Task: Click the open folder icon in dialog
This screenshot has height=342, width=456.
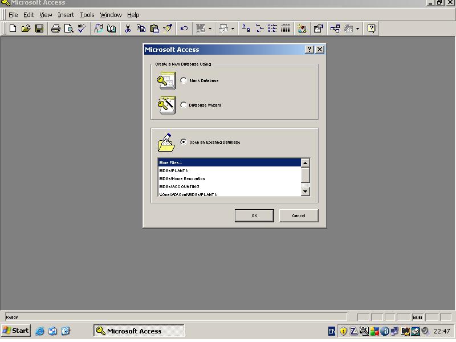Action: 166,142
